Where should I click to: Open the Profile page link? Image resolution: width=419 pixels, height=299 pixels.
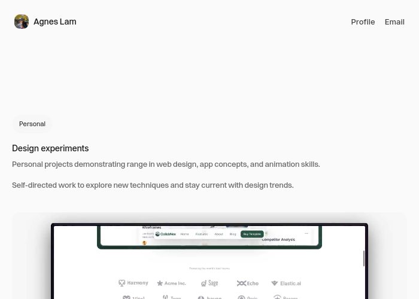[363, 22]
